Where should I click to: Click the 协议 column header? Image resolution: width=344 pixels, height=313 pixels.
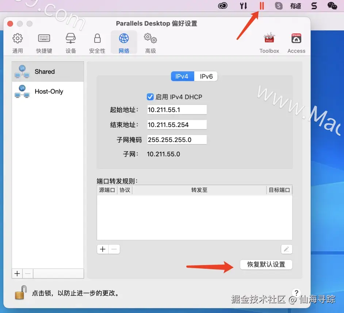[x=125, y=190]
